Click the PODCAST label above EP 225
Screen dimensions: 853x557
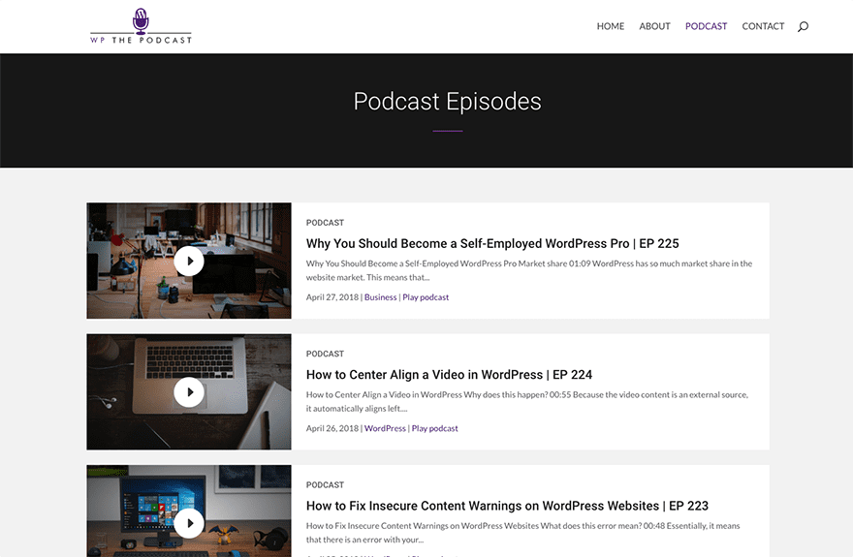(325, 223)
